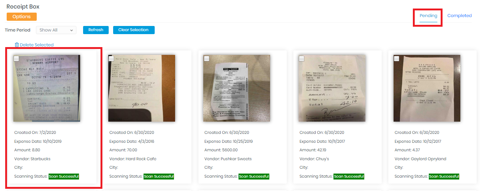View the Gaylord Opryland receipt thumbnail
The image size is (480, 191).
pos(427,88)
